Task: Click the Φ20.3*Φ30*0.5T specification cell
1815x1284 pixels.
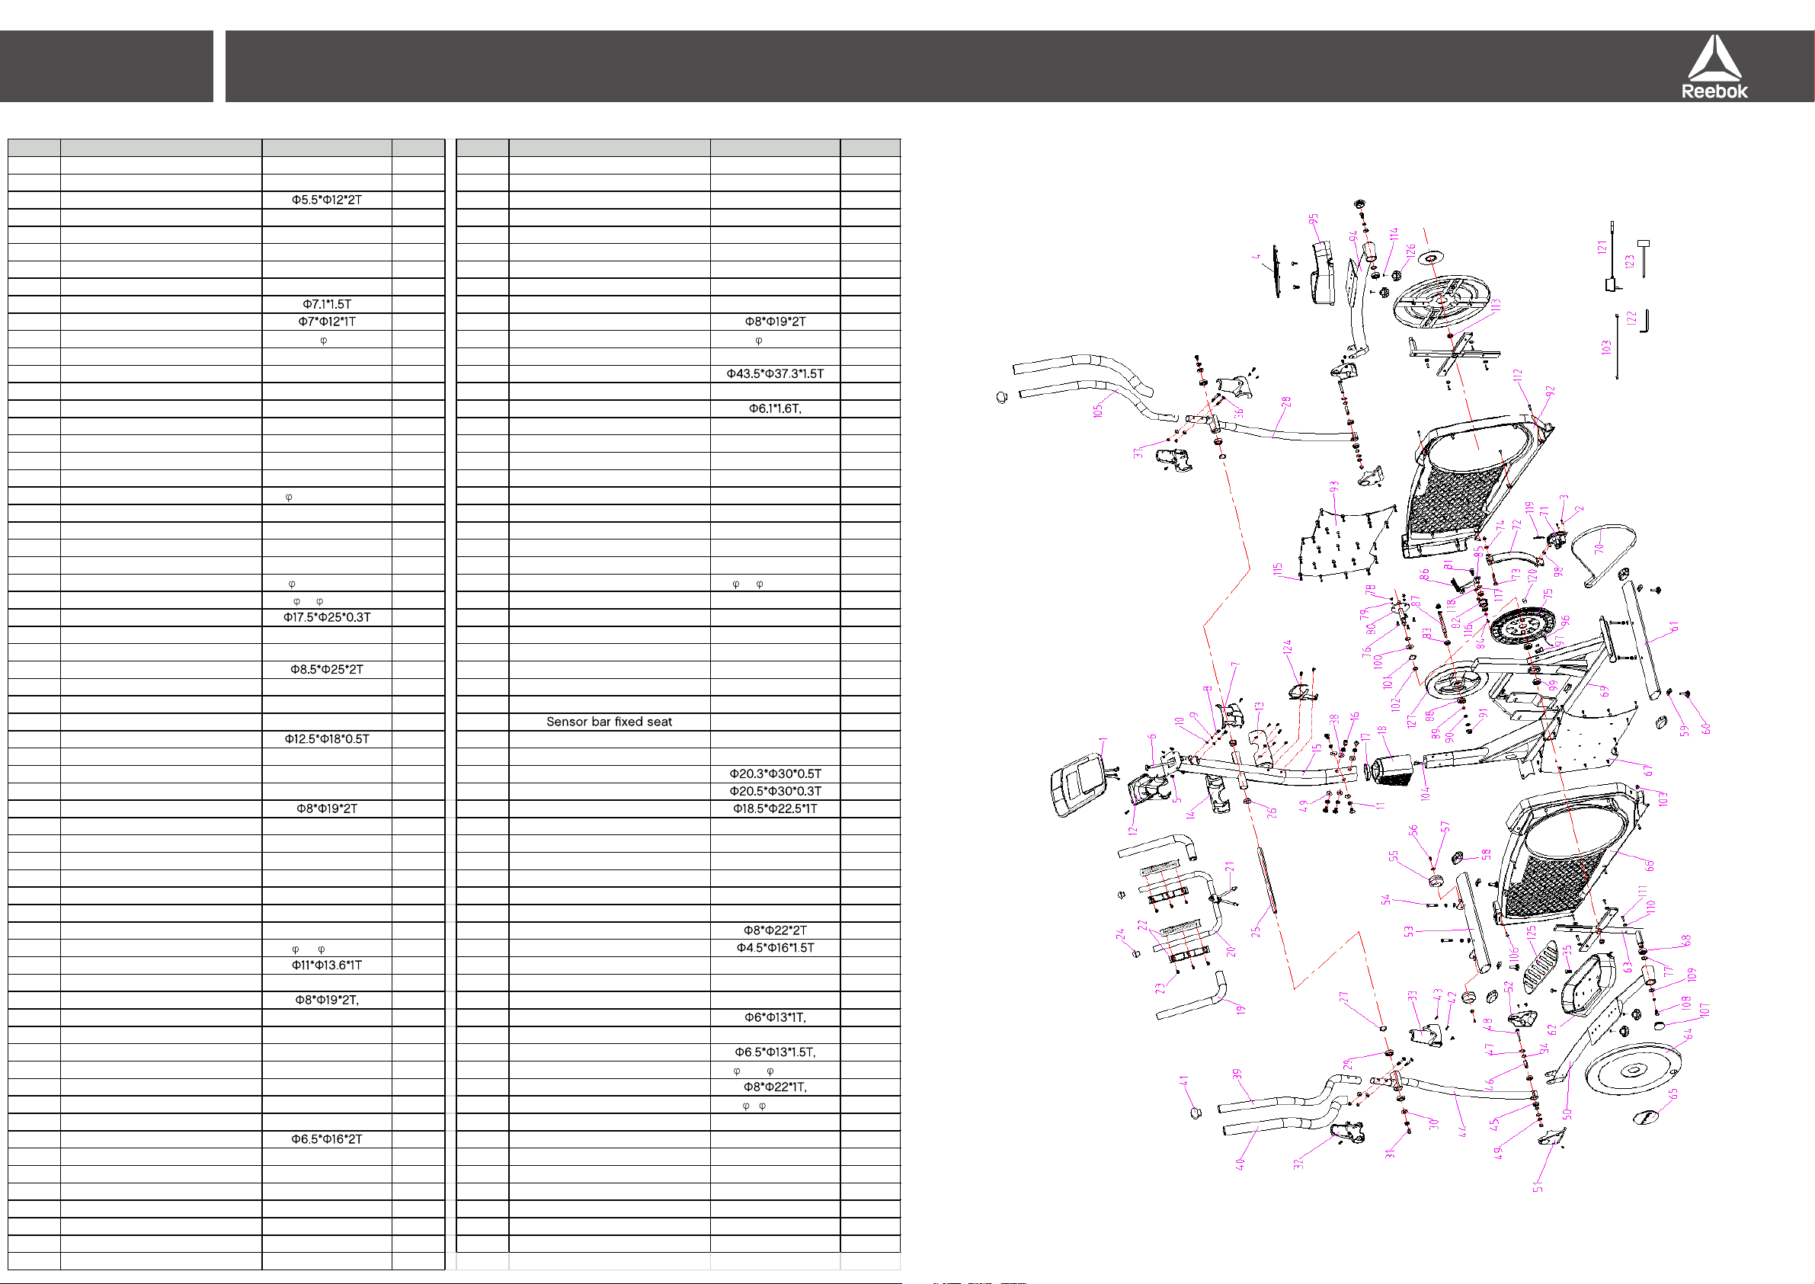Action: (775, 774)
